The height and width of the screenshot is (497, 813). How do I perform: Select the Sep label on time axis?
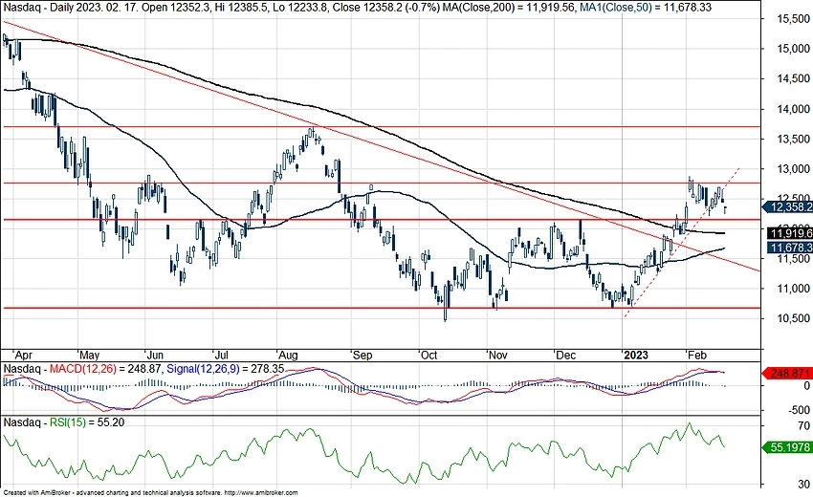pyautogui.click(x=362, y=356)
